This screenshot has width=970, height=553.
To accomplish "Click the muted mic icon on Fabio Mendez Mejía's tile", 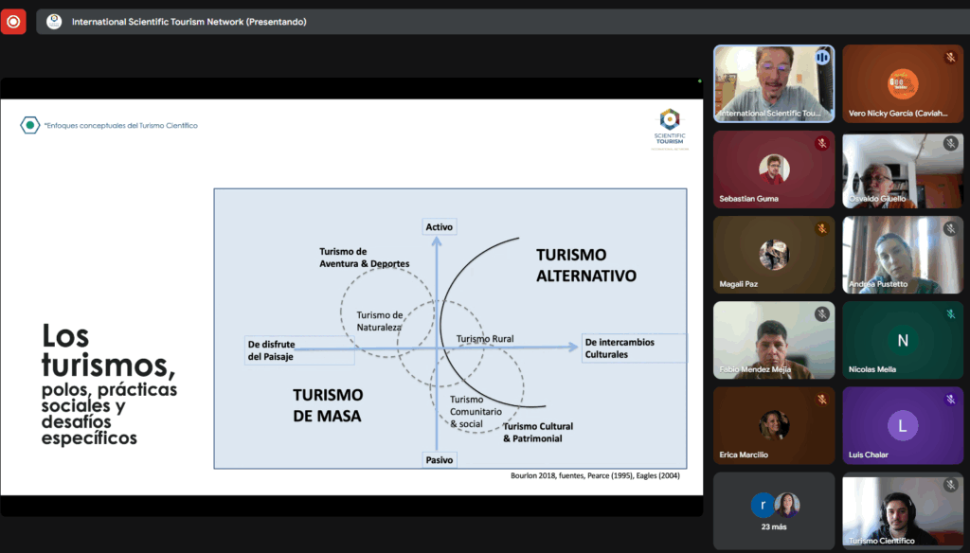I will pyautogui.click(x=822, y=313).
